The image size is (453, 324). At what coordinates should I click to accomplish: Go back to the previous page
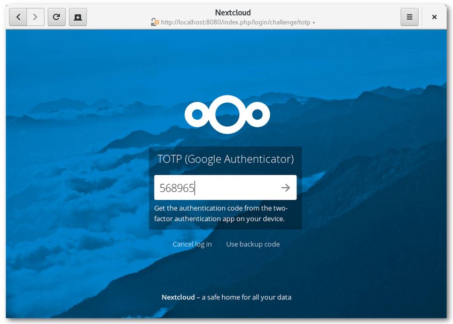[18, 17]
